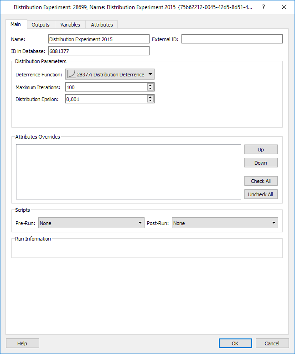Open the Post-Run script dropdown
Viewport: 295px width, 354px height.
coord(225,223)
